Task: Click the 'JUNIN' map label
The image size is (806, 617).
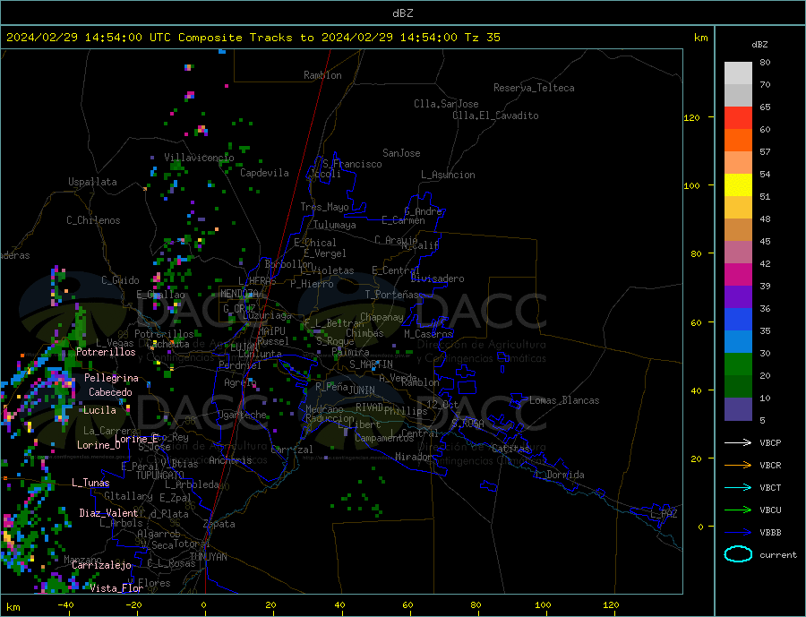Action: (x=362, y=390)
